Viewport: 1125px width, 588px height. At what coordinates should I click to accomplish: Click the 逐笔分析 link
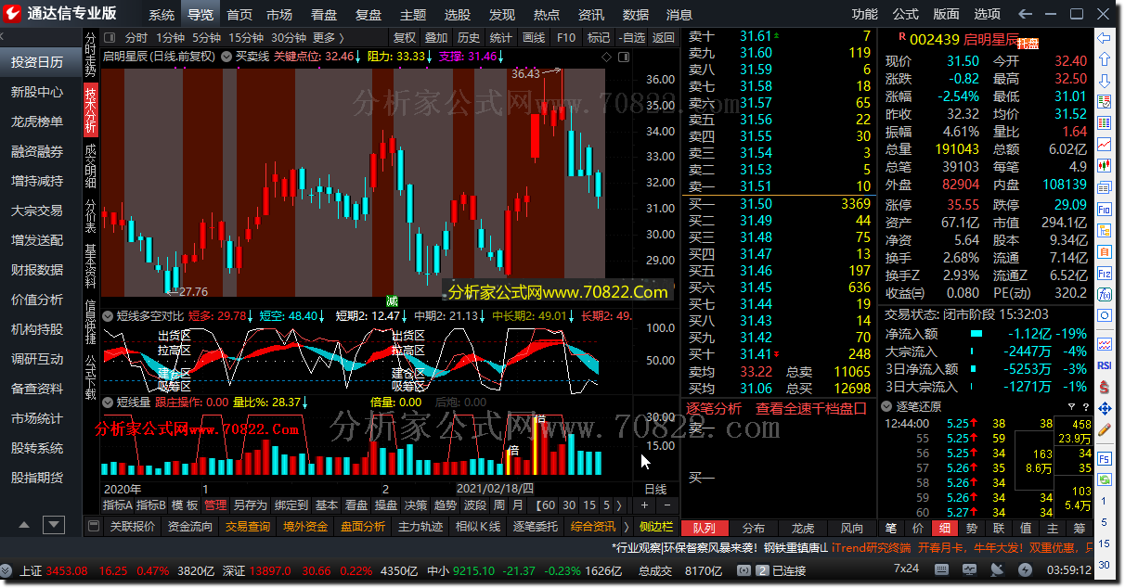pos(714,408)
